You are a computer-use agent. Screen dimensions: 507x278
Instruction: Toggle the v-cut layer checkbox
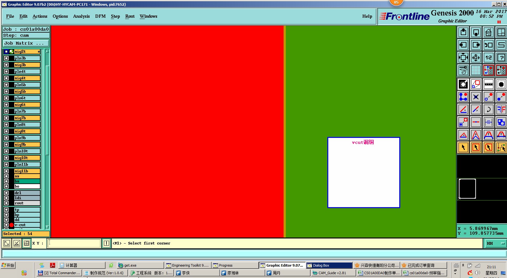click(6, 225)
